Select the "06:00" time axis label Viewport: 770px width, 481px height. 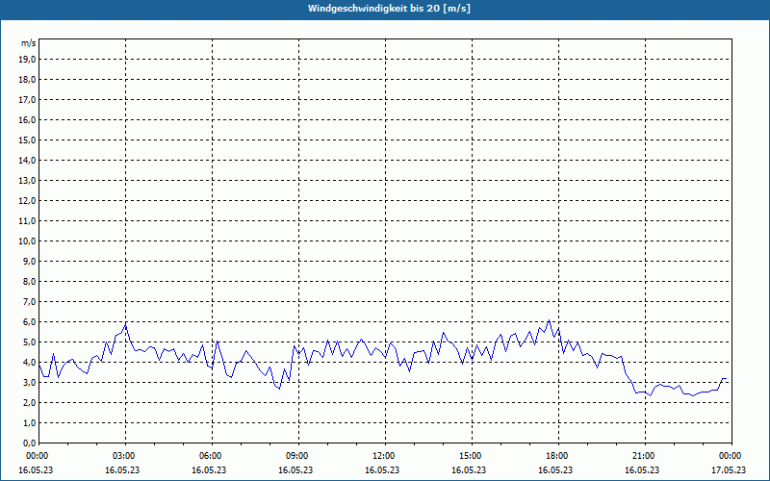(x=211, y=456)
